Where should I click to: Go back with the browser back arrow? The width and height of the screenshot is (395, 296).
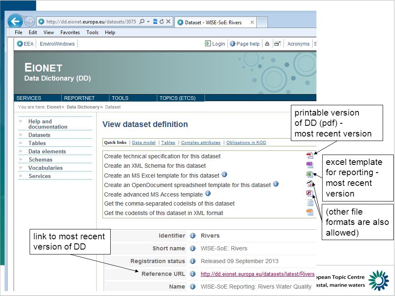15,21
